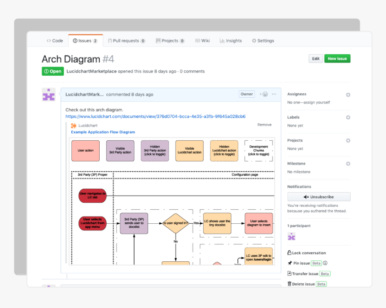Image resolution: width=386 pixels, height=308 pixels.
Task: Click 'LC uses 3P sdk to open /users/login' box
Action: click(259, 256)
